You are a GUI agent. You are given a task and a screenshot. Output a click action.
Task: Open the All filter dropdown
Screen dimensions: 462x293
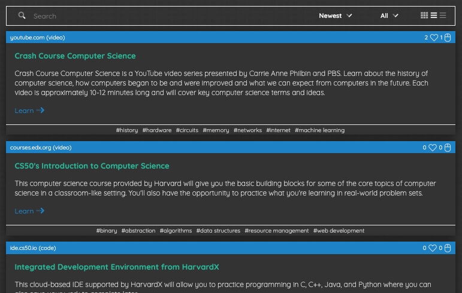point(389,16)
